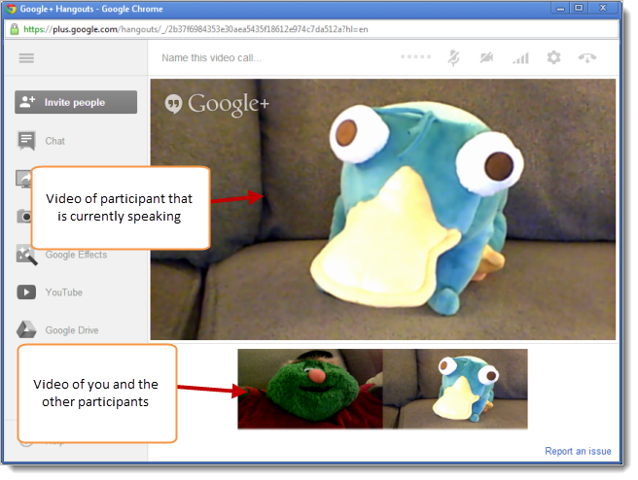638x480 pixels.
Task: Close the Google+ Hangouts window
Action: pyautogui.click(x=603, y=8)
